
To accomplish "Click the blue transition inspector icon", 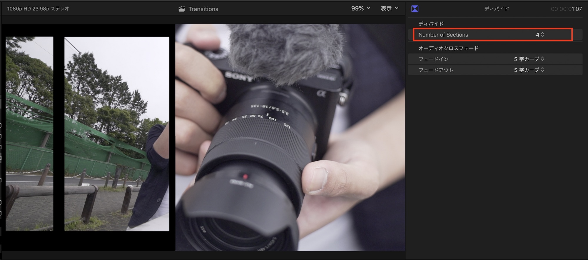I will click(x=415, y=9).
